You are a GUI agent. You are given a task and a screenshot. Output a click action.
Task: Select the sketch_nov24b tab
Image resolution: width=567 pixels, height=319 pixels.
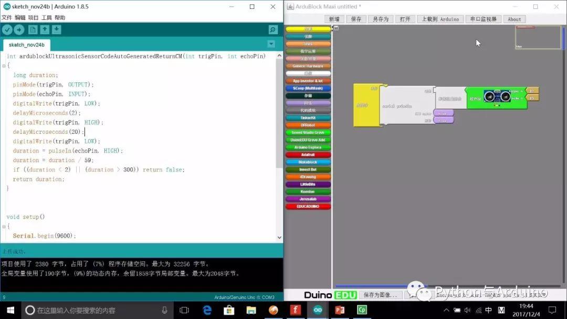pyautogui.click(x=26, y=45)
